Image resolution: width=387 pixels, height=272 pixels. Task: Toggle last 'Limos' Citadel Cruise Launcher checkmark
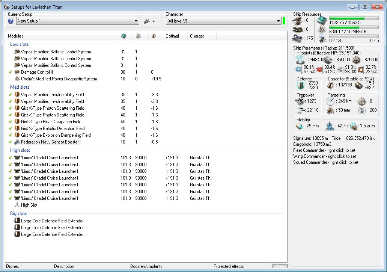[11, 198]
